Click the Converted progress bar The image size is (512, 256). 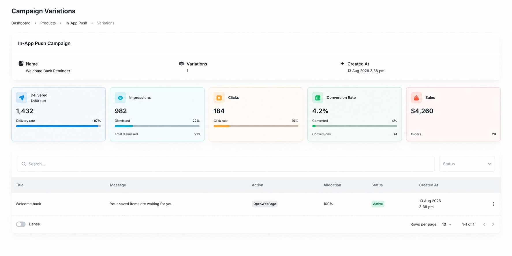(x=355, y=126)
